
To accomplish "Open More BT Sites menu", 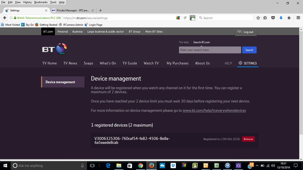I will pos(154,31).
